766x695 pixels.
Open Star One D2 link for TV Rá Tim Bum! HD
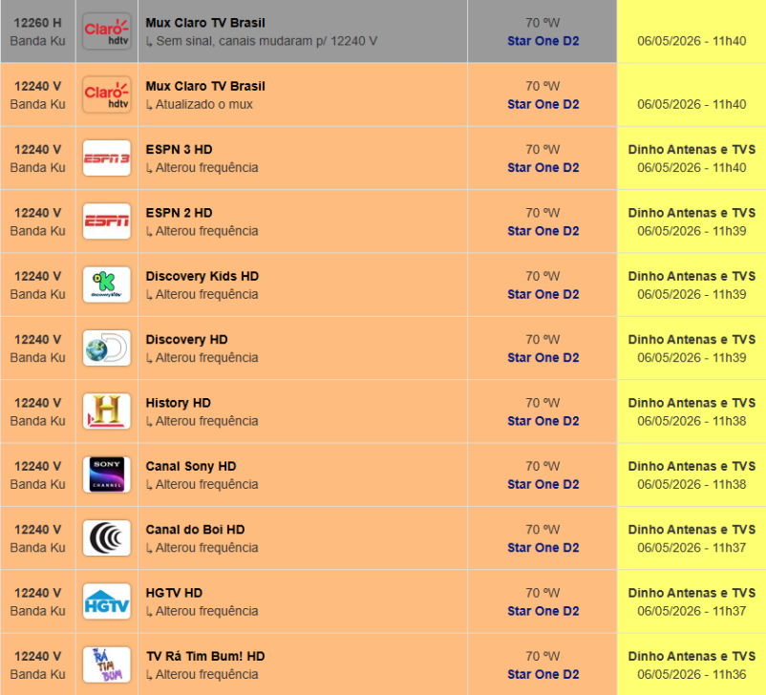coord(543,675)
